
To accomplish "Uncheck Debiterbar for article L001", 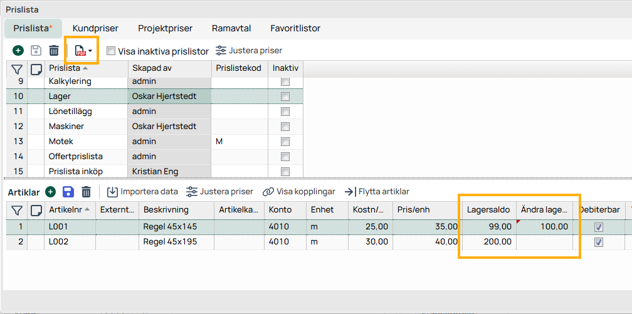I will 599,227.
